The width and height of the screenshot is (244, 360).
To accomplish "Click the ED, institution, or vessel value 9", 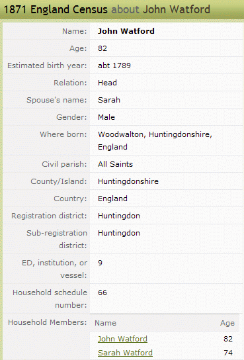I will [100, 263].
